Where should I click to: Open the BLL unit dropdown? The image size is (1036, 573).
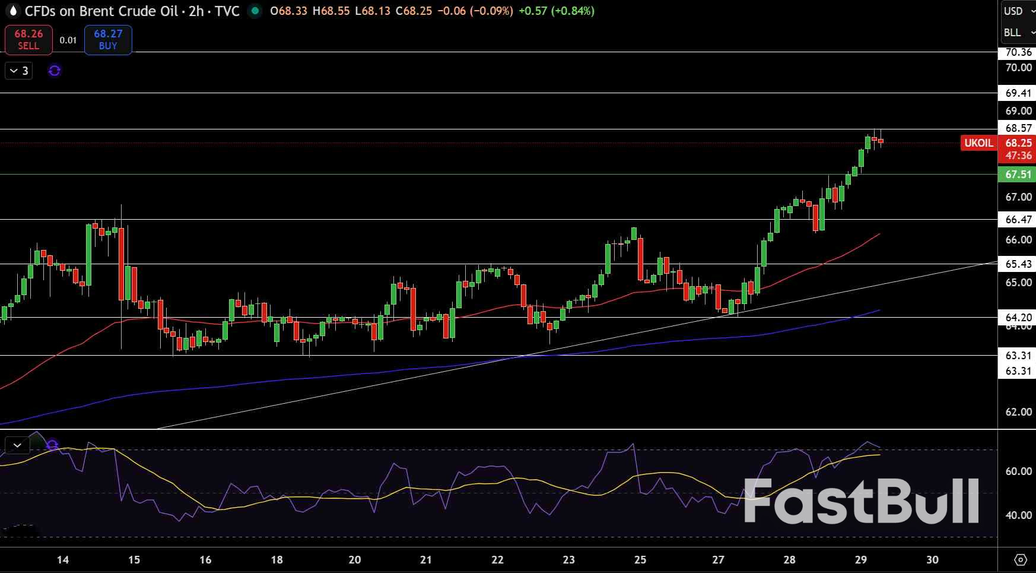click(1017, 33)
